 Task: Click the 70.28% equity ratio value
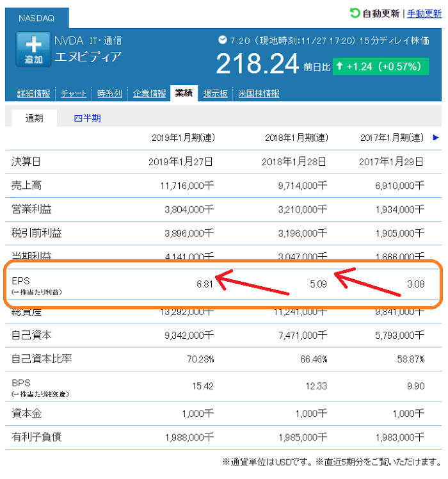pyautogui.click(x=200, y=359)
